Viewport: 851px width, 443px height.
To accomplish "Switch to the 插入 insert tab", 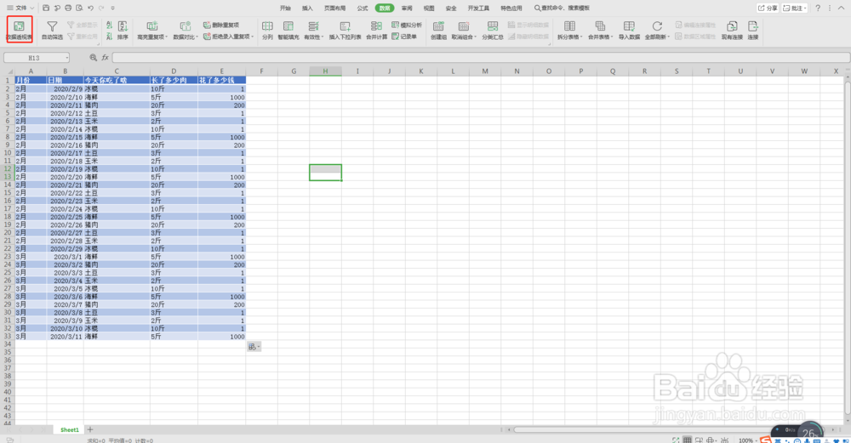I will point(307,9).
